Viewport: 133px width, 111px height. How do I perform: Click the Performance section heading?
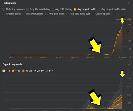click(9, 3)
